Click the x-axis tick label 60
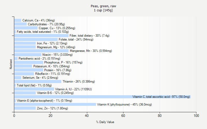This screenshot has width=207, height=129. coord(123,116)
